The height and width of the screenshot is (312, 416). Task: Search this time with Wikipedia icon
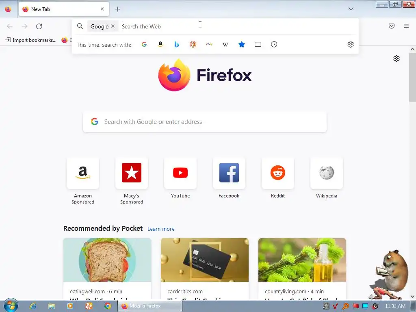[225, 44]
